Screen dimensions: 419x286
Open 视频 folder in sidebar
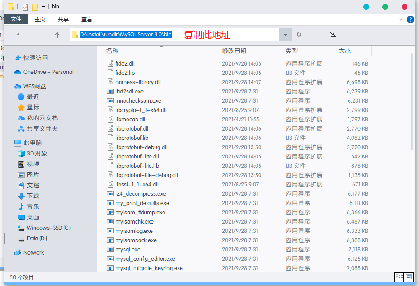[29, 164]
